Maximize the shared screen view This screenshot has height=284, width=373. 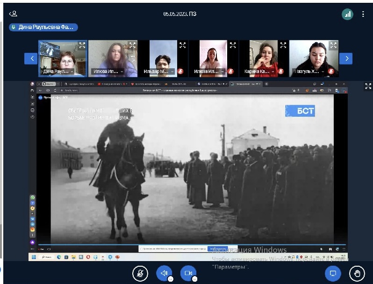pyautogui.click(x=367, y=86)
